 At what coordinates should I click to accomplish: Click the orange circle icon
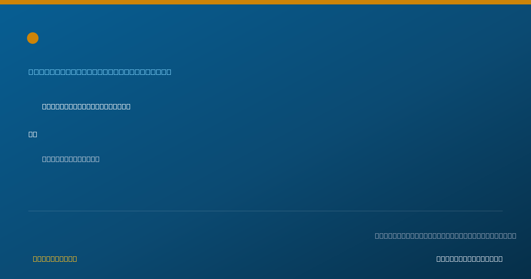click(x=33, y=38)
